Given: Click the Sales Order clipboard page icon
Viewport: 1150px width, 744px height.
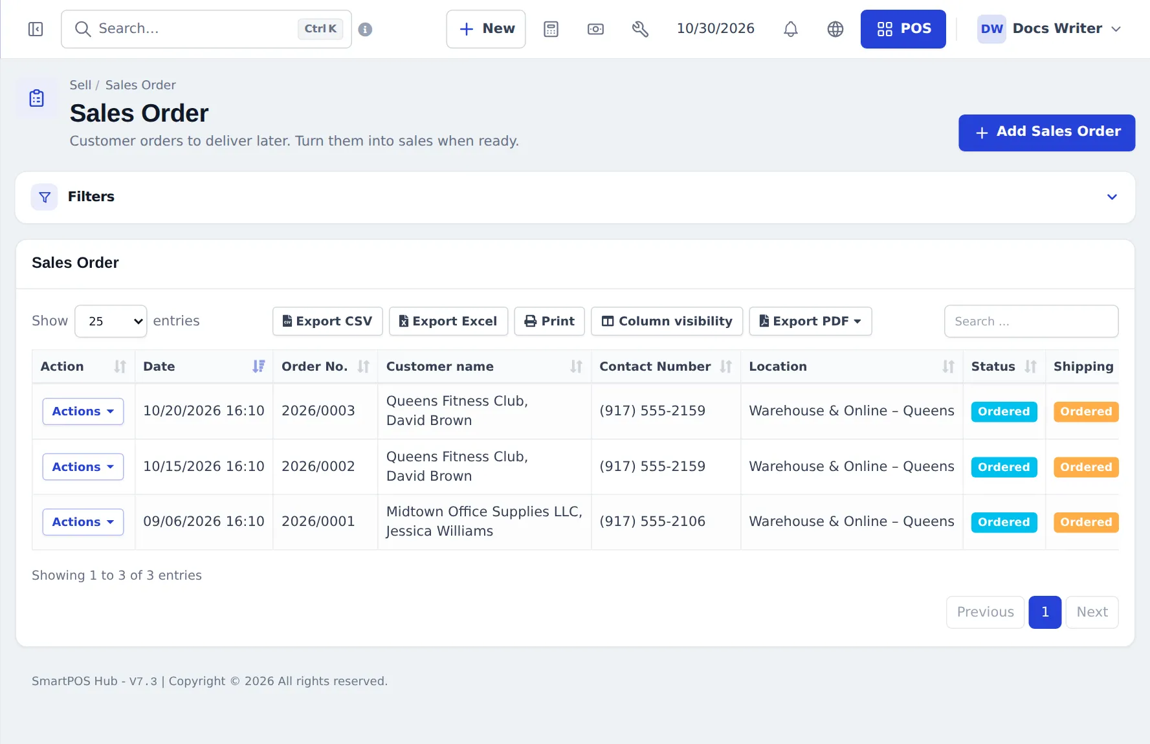Looking at the screenshot, I should [37, 98].
